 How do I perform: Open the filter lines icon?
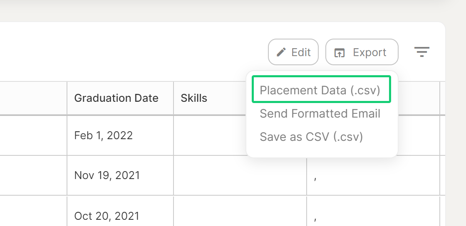(422, 52)
